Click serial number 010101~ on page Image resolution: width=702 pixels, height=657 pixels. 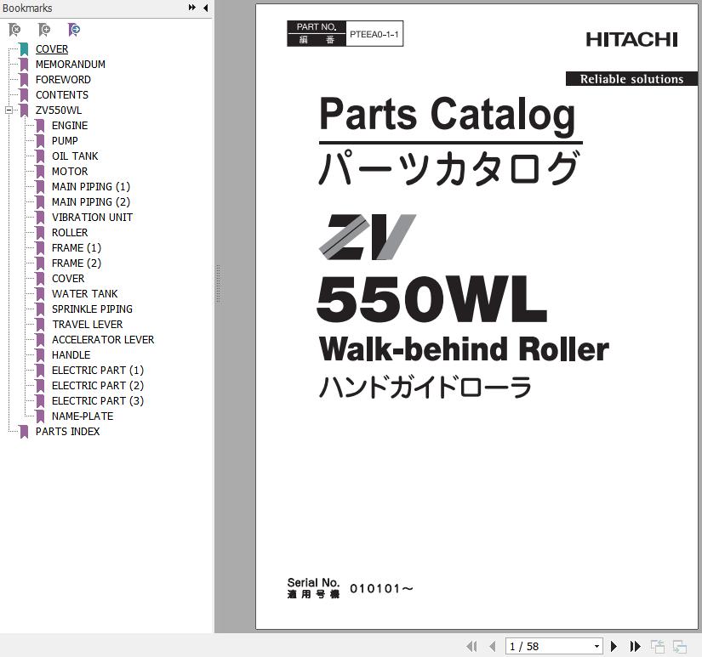381,588
